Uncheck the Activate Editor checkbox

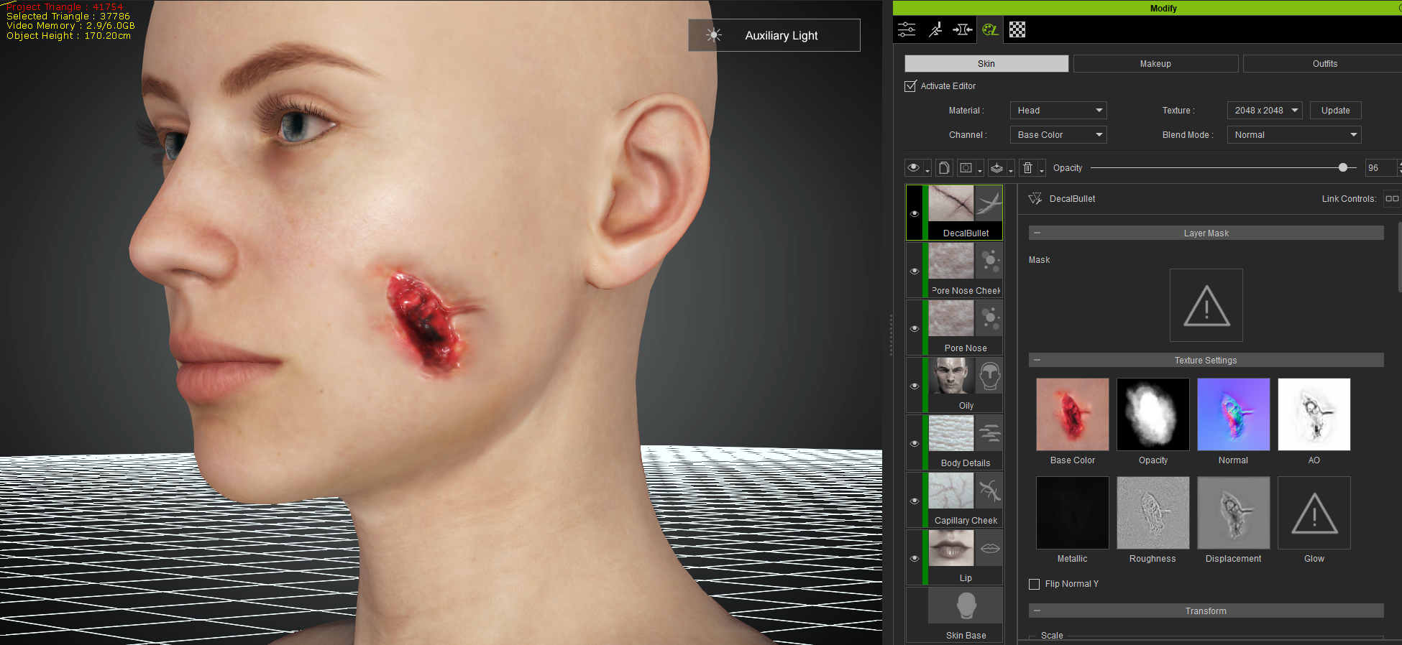coord(910,86)
